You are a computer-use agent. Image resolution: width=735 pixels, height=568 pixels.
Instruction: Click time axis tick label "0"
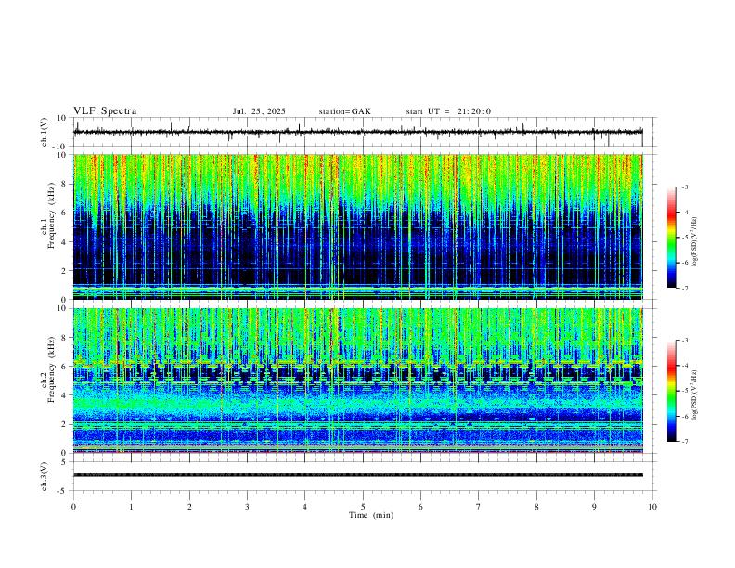[73, 507]
